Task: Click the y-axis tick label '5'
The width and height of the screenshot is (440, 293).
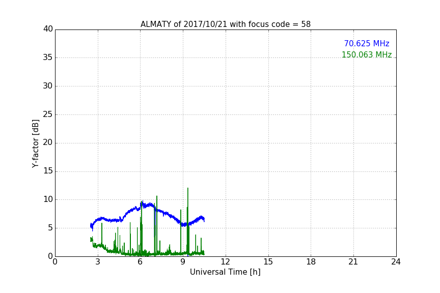Action: click(50, 228)
